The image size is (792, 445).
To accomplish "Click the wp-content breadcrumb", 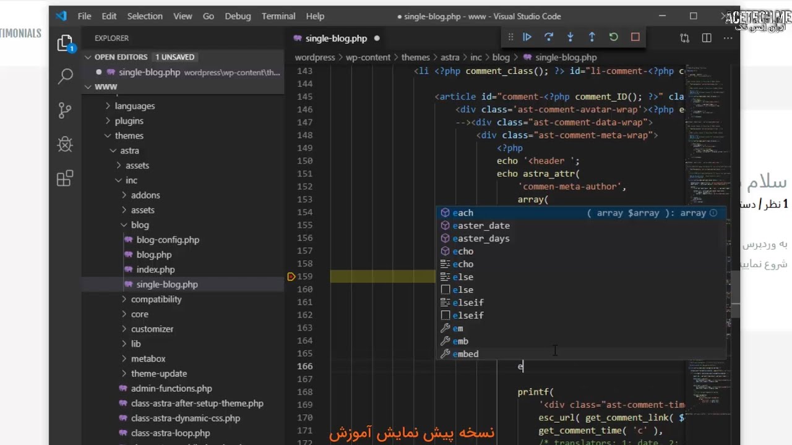I will (368, 57).
